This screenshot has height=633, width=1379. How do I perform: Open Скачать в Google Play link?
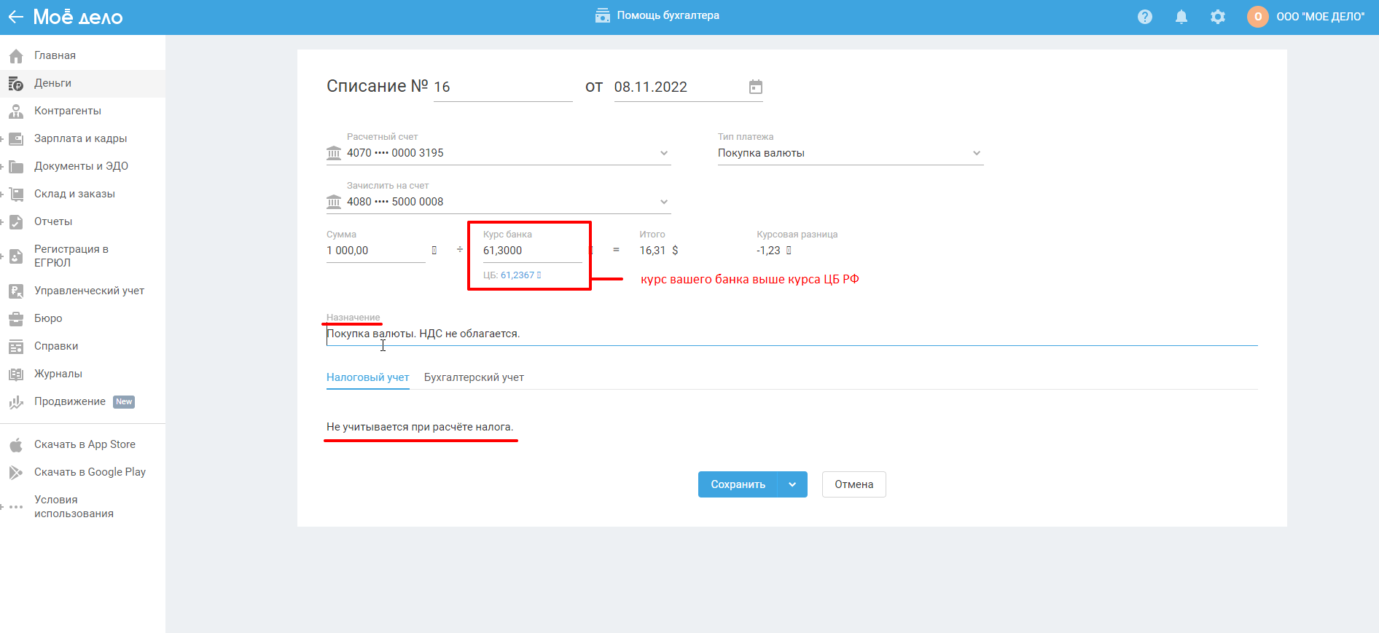click(90, 472)
